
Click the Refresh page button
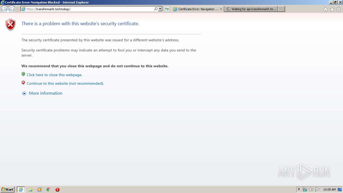167,9
